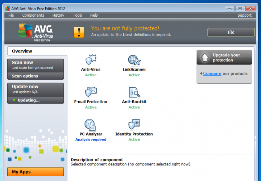
Task: Open the Tools menu
Action: point(77,15)
